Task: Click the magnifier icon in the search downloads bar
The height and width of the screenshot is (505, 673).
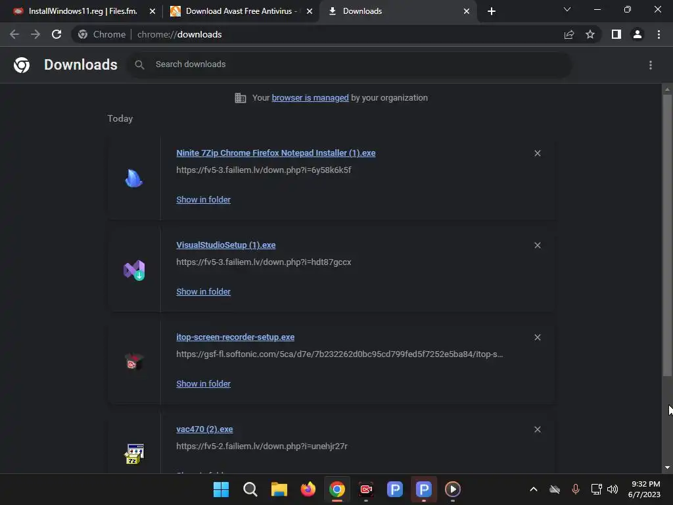Action: click(139, 65)
